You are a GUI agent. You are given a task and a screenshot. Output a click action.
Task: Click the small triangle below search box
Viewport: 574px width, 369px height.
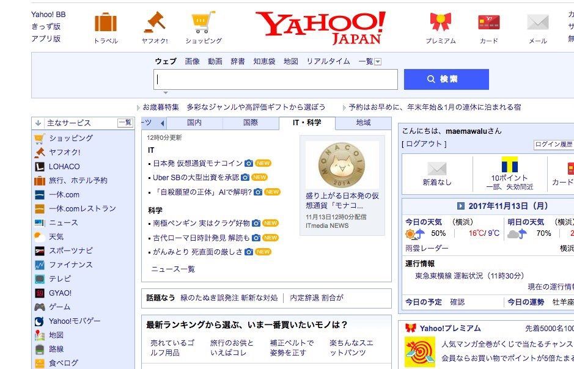(166, 93)
